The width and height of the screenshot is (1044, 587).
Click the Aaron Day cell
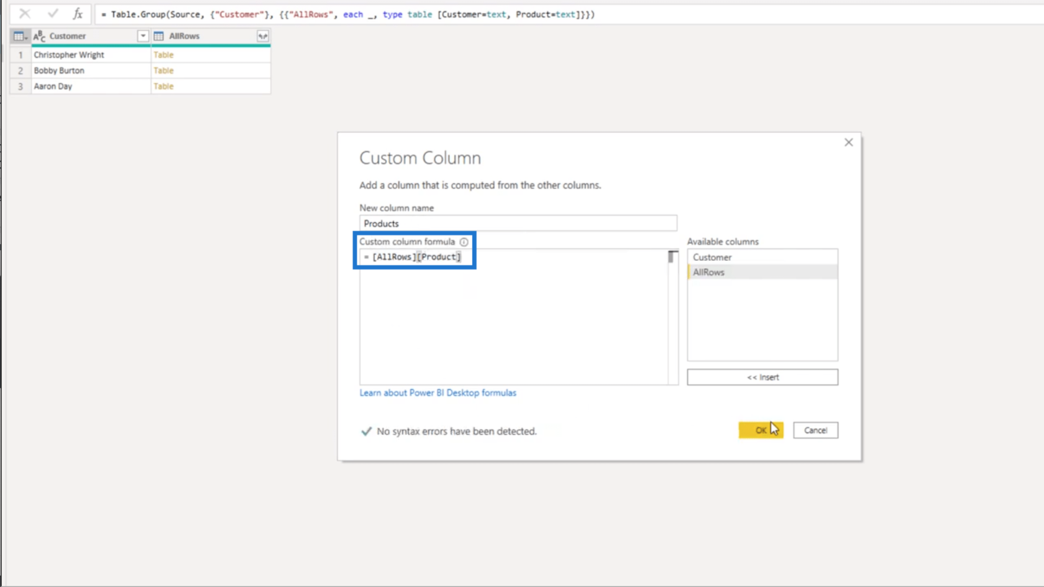91,86
